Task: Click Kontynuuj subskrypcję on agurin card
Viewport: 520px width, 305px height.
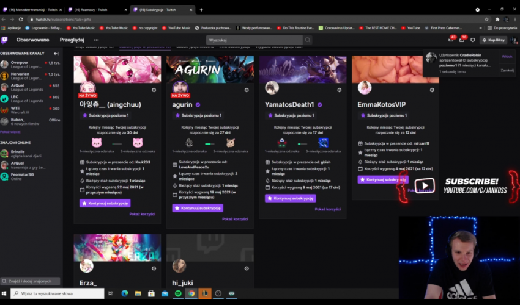Action: coord(198,208)
